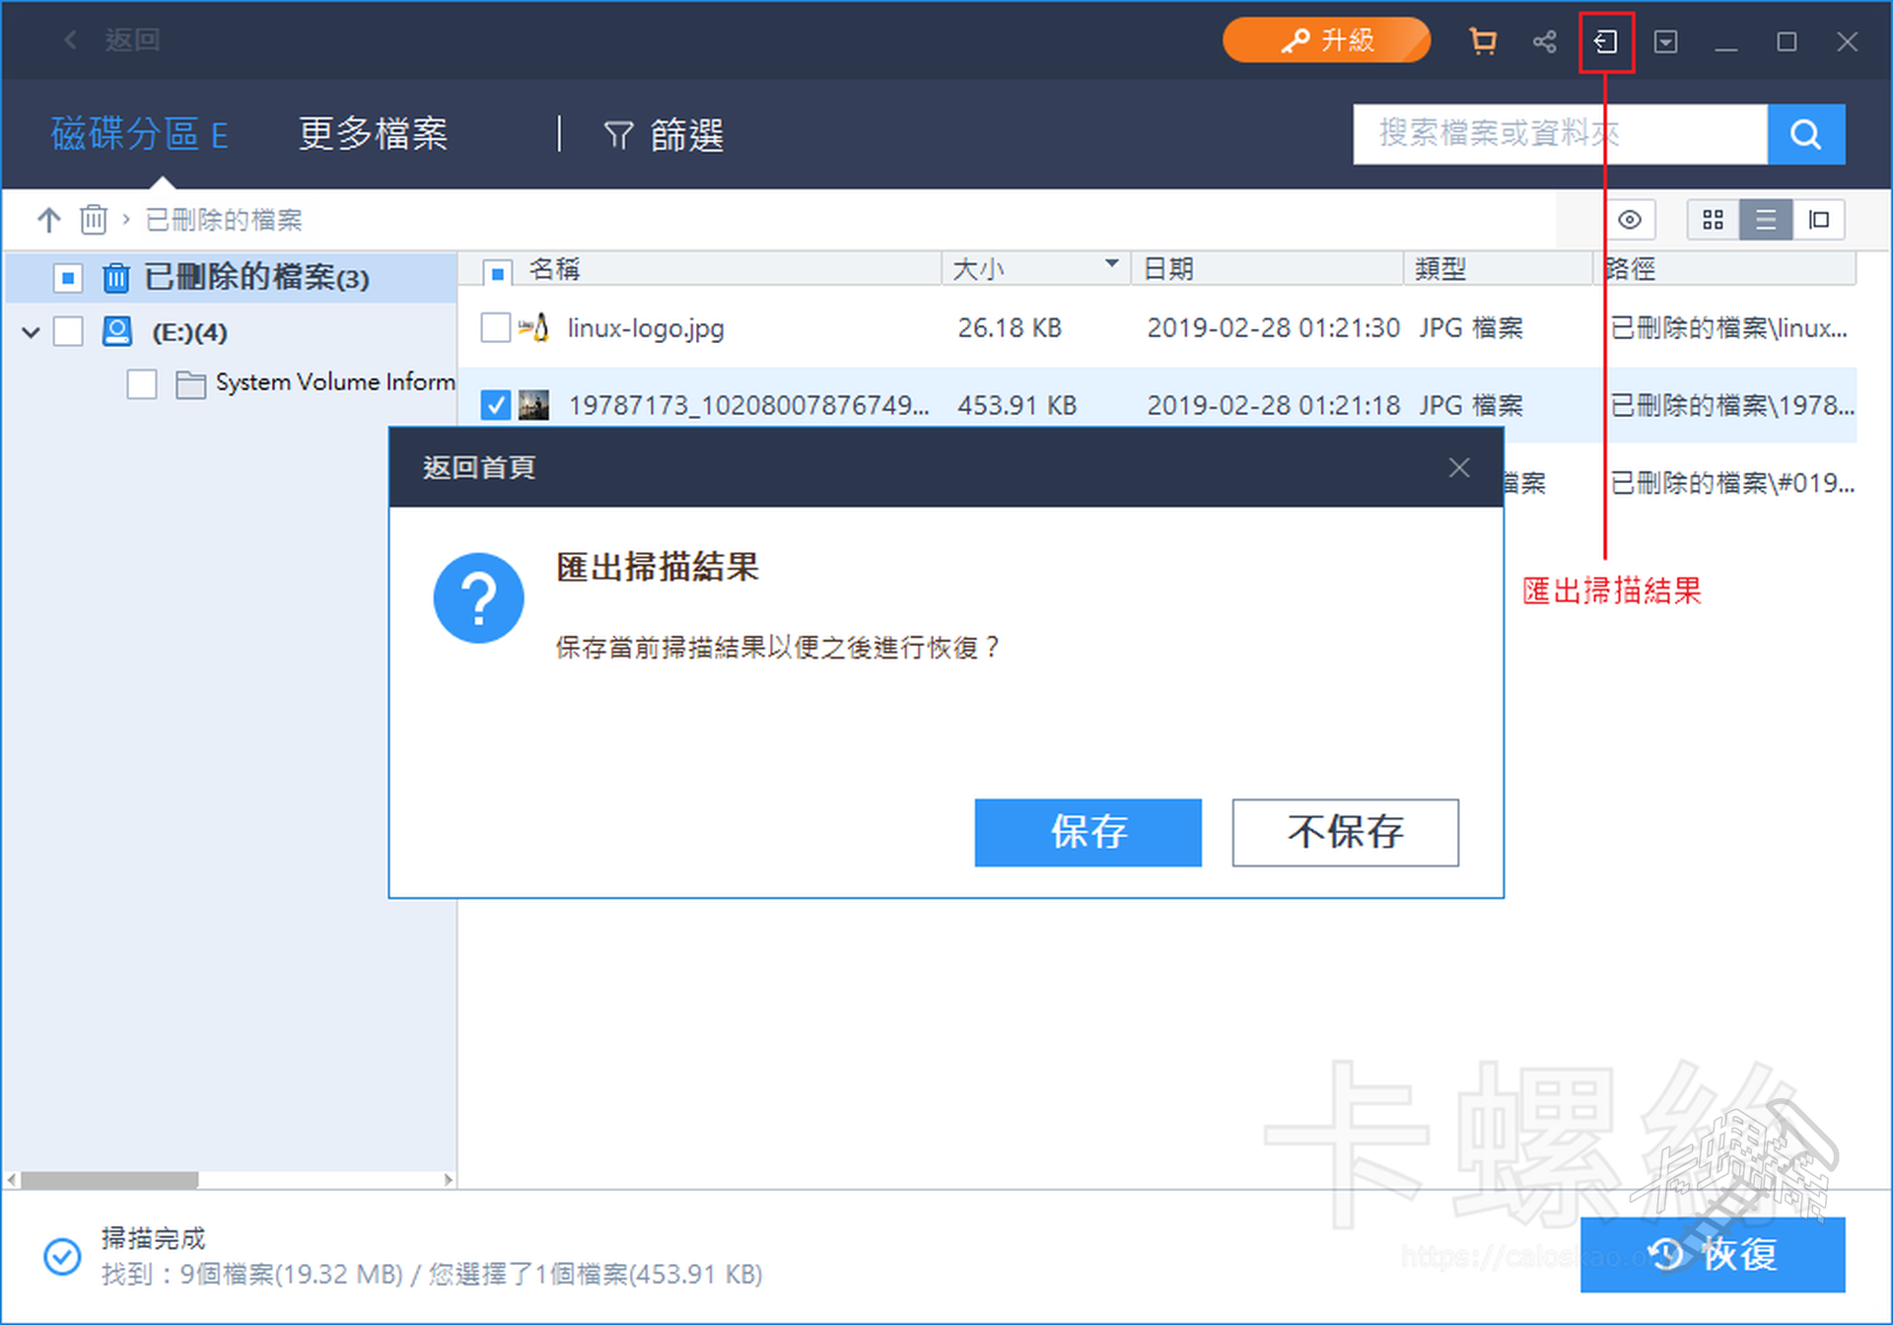Uncheck the 19787173 image file checkbox
Image resolution: width=1893 pixels, height=1325 pixels.
(495, 405)
